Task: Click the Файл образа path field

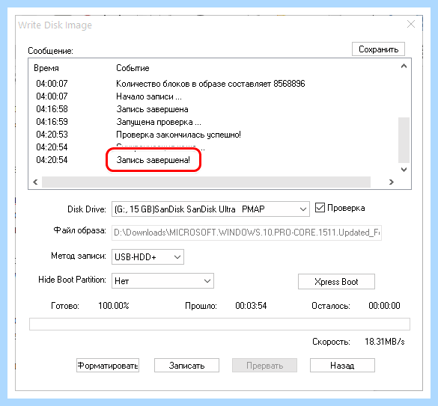Action: (246, 233)
